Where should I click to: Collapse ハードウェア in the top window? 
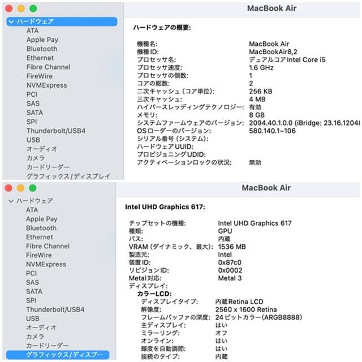[11, 21]
